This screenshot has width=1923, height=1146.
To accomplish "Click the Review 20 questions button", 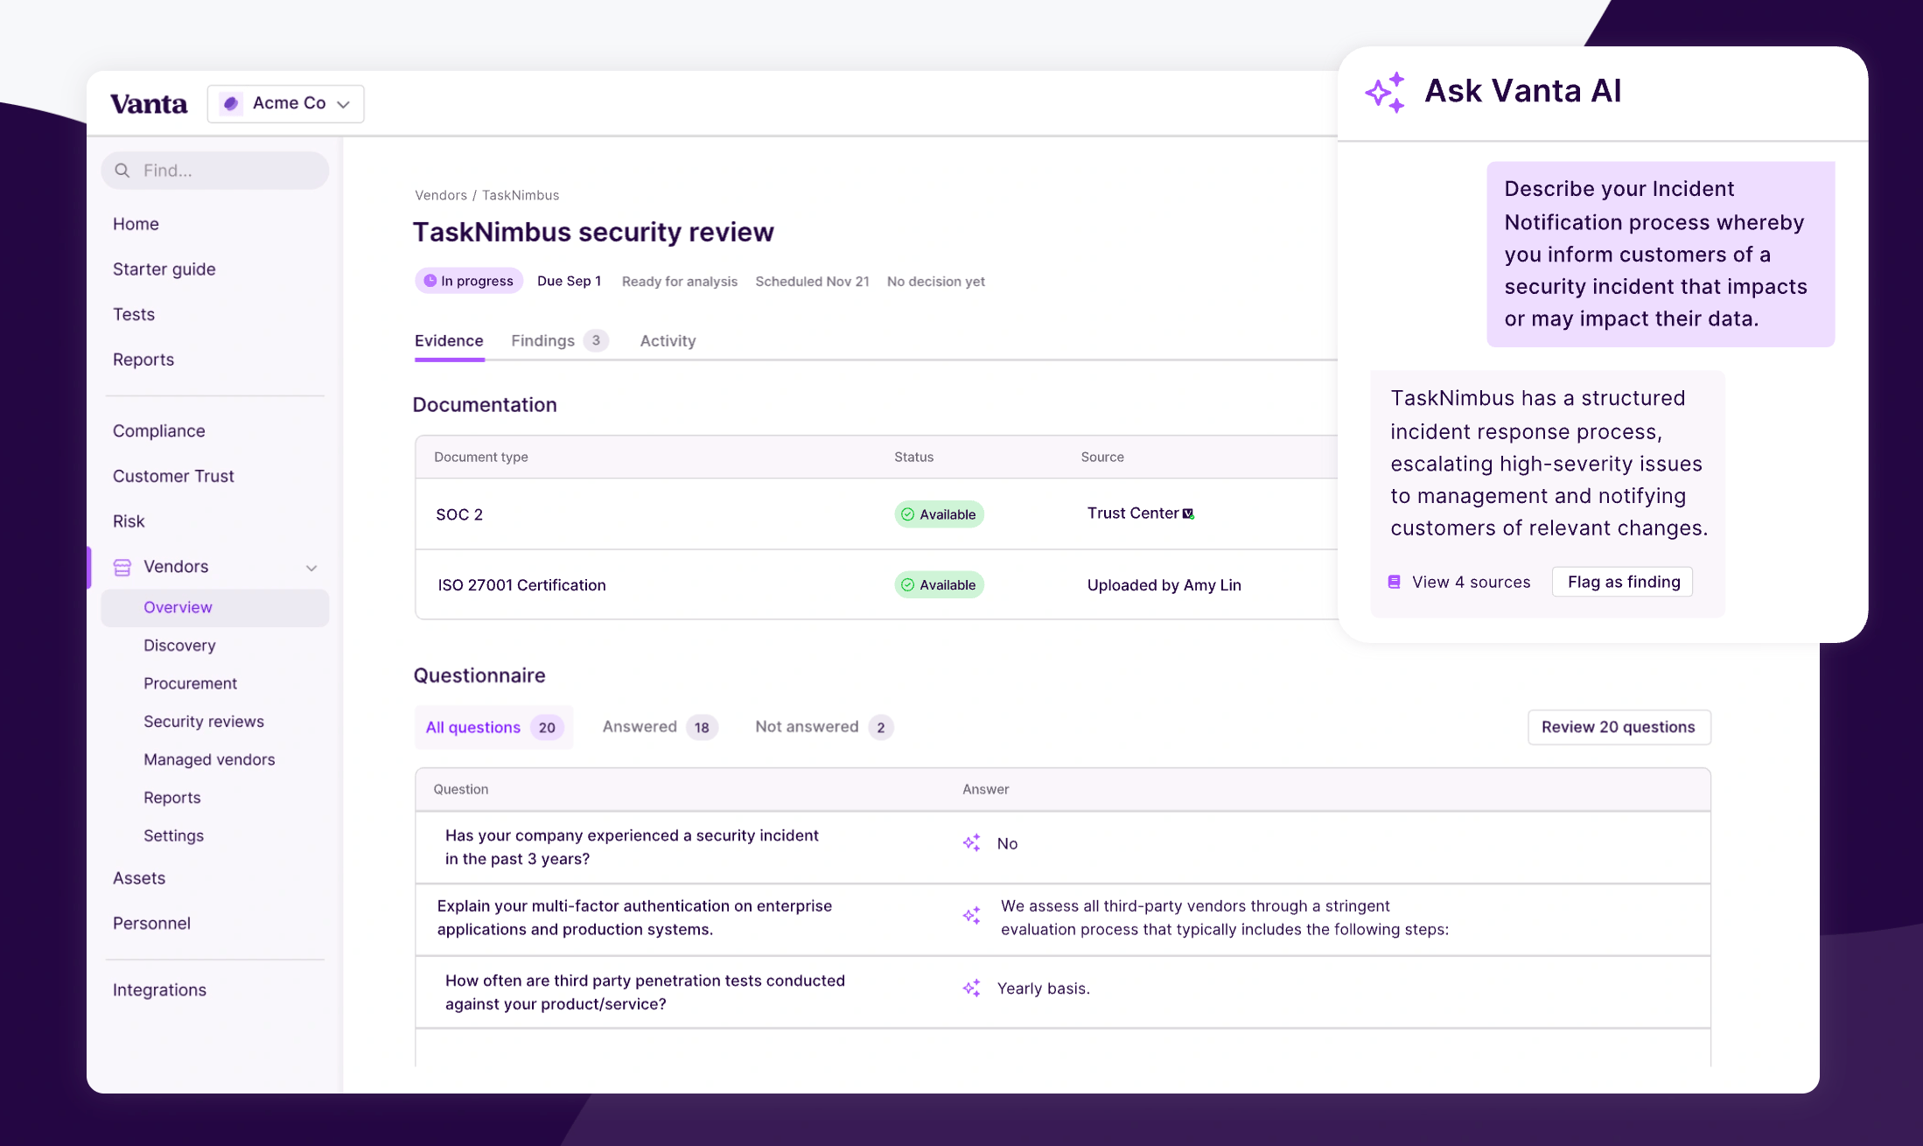I will pos(1619,727).
